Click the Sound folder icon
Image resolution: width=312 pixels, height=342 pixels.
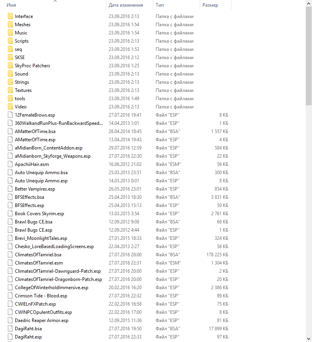click(10, 74)
